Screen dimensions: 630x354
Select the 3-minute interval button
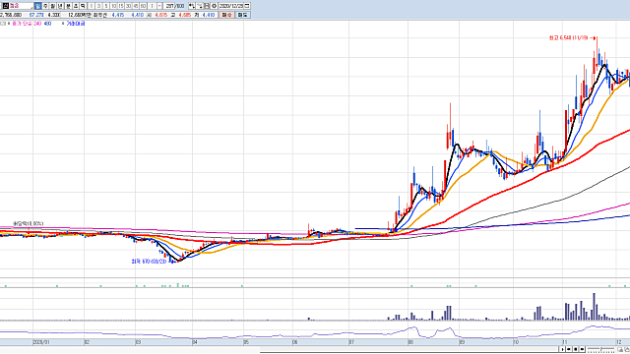(x=98, y=6)
